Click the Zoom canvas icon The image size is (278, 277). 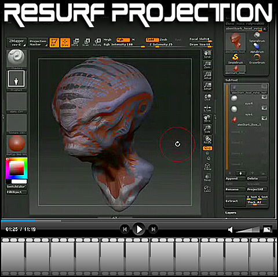[x=207, y=65]
